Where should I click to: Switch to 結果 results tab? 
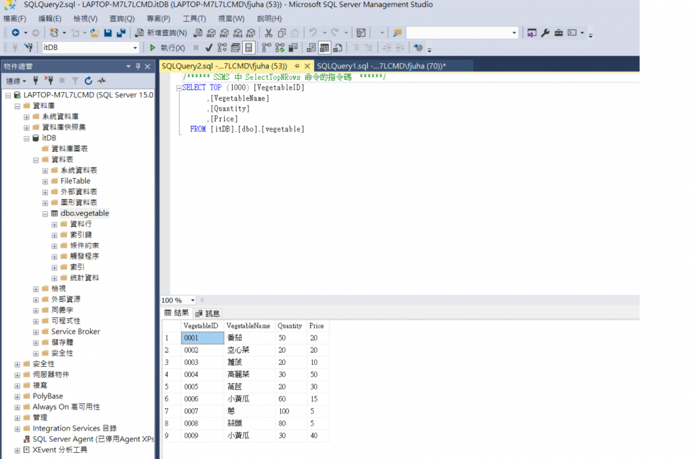point(177,313)
